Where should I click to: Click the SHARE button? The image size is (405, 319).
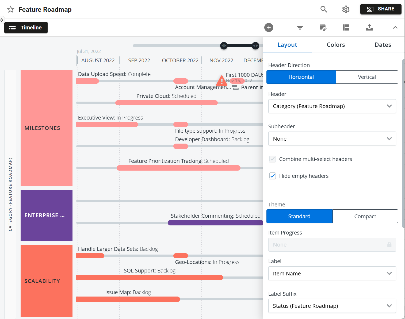[381, 9]
